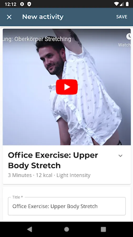Tap the New activity header title
The height and width of the screenshot is (237, 133).
click(x=43, y=17)
